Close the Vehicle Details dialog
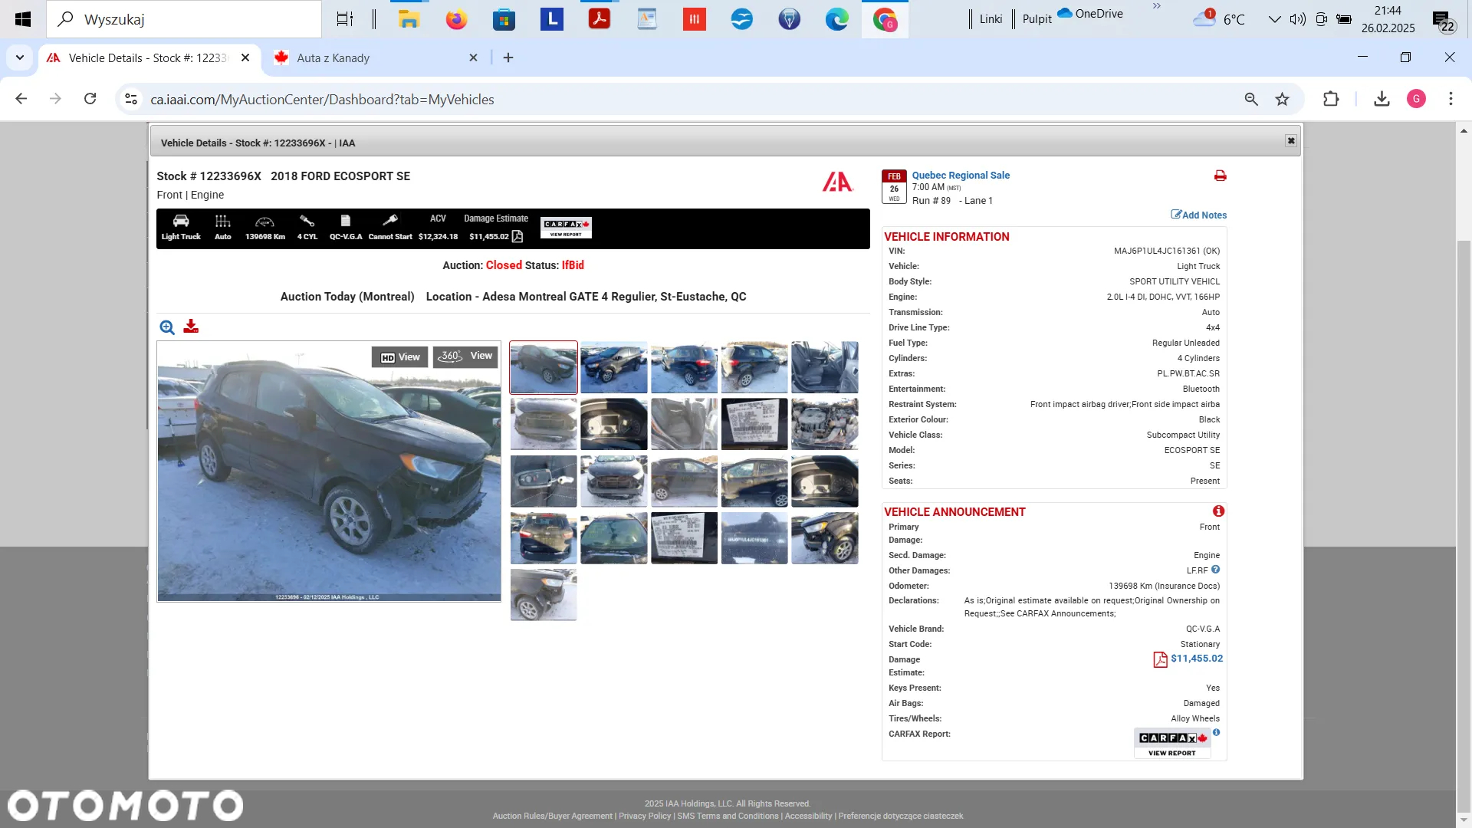 point(1291,141)
